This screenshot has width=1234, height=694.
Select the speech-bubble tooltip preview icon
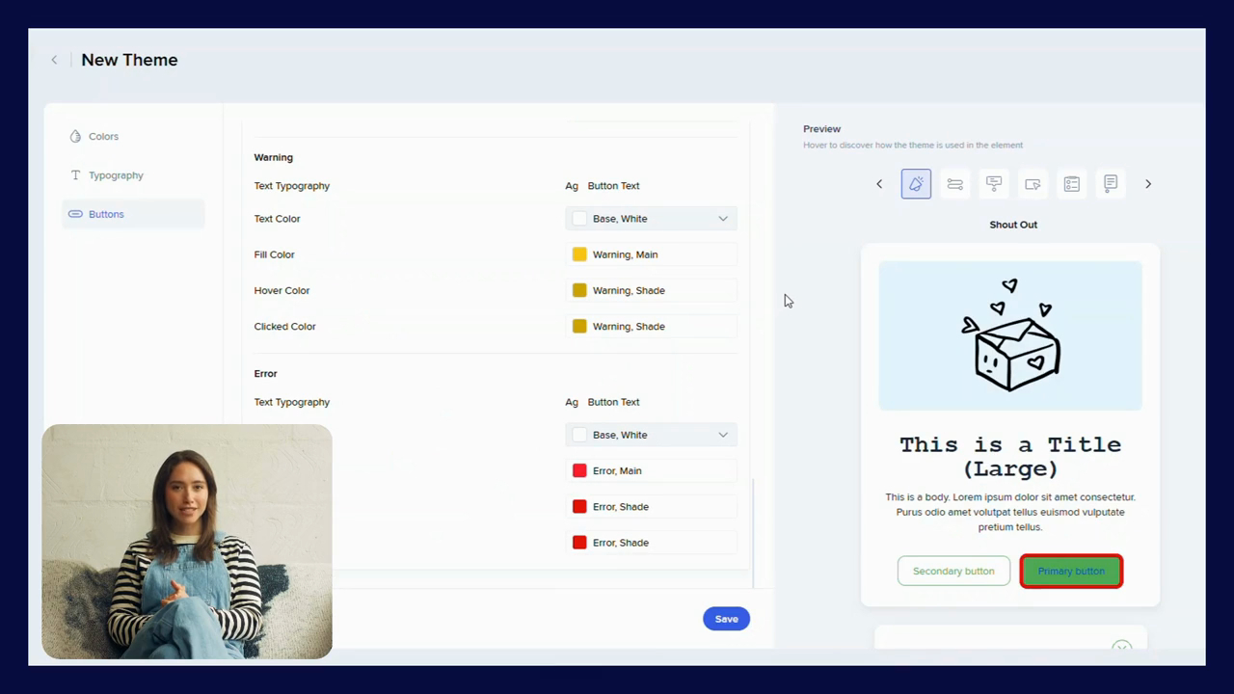tap(994, 184)
